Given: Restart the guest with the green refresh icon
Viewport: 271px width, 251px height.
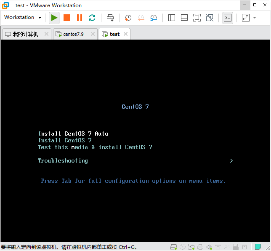Looking at the screenshot, I should [x=92, y=18].
